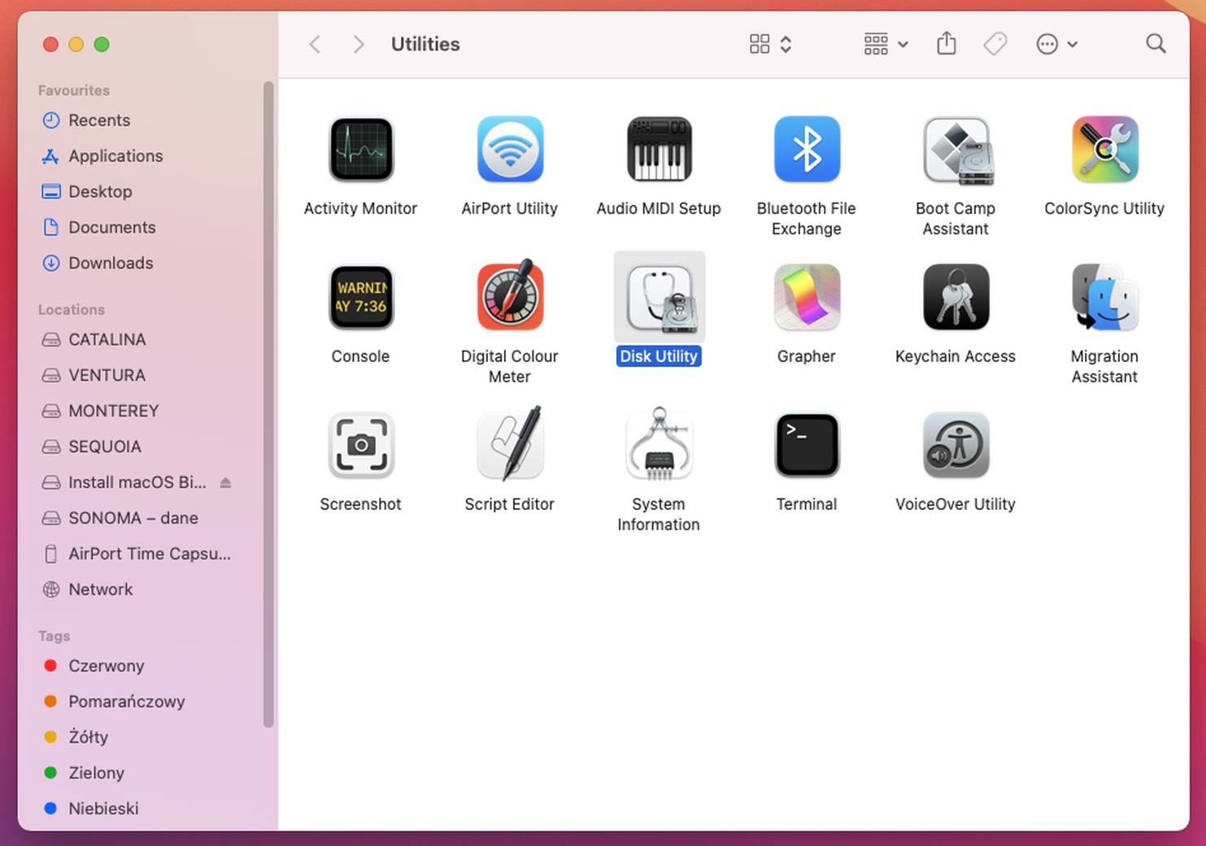1206x846 pixels.
Task: Click the Screenshot name label
Action: [360, 504]
